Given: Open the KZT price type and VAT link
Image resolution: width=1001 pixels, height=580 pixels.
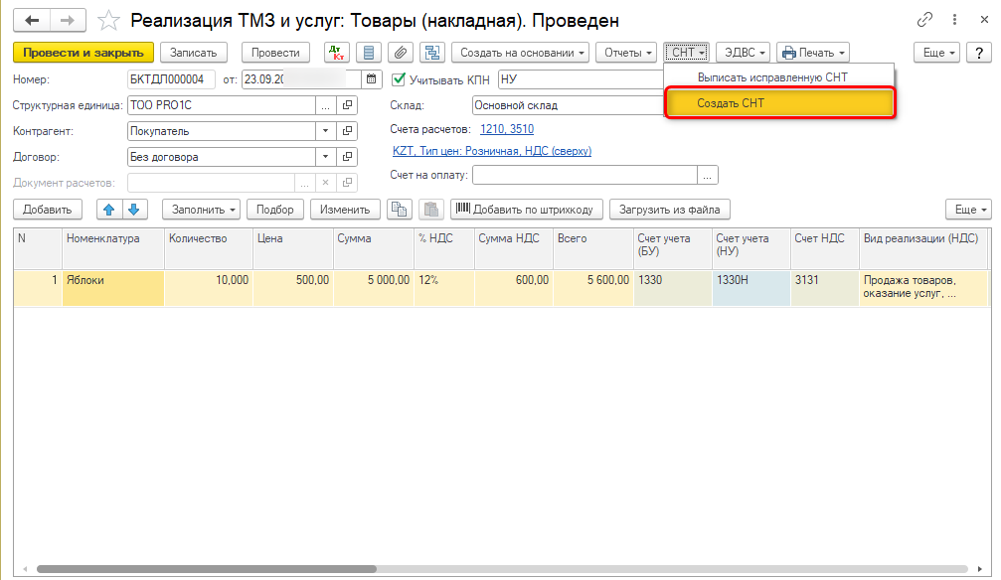Looking at the screenshot, I should click(492, 151).
